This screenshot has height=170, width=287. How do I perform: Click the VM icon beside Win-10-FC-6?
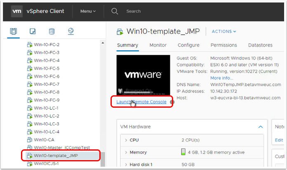pyautogui.click(x=30, y=76)
